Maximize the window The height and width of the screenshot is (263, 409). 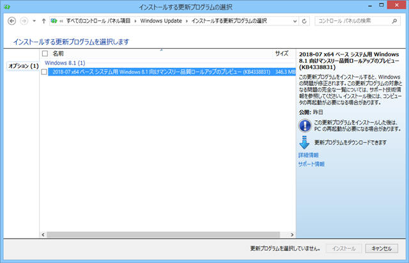click(382, 6)
